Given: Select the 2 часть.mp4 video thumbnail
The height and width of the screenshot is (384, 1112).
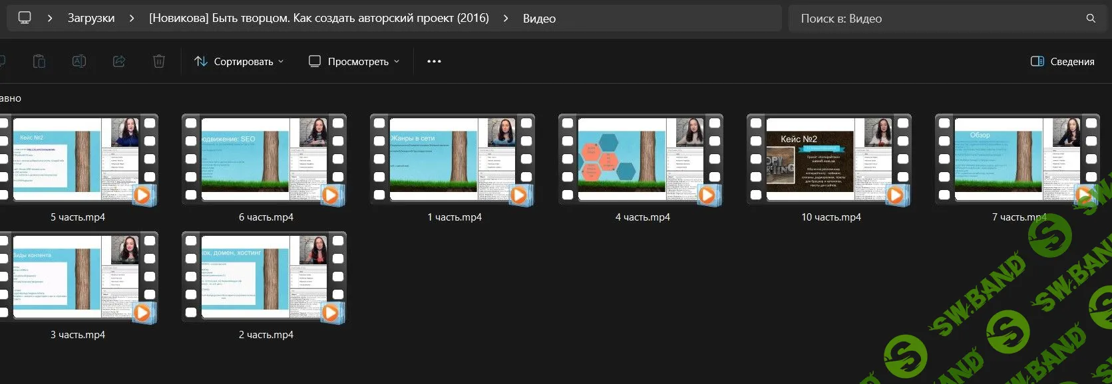Looking at the screenshot, I should pyautogui.click(x=264, y=278).
